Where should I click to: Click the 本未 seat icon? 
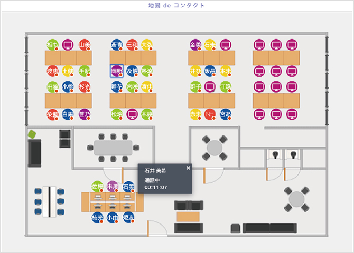pos(226,71)
